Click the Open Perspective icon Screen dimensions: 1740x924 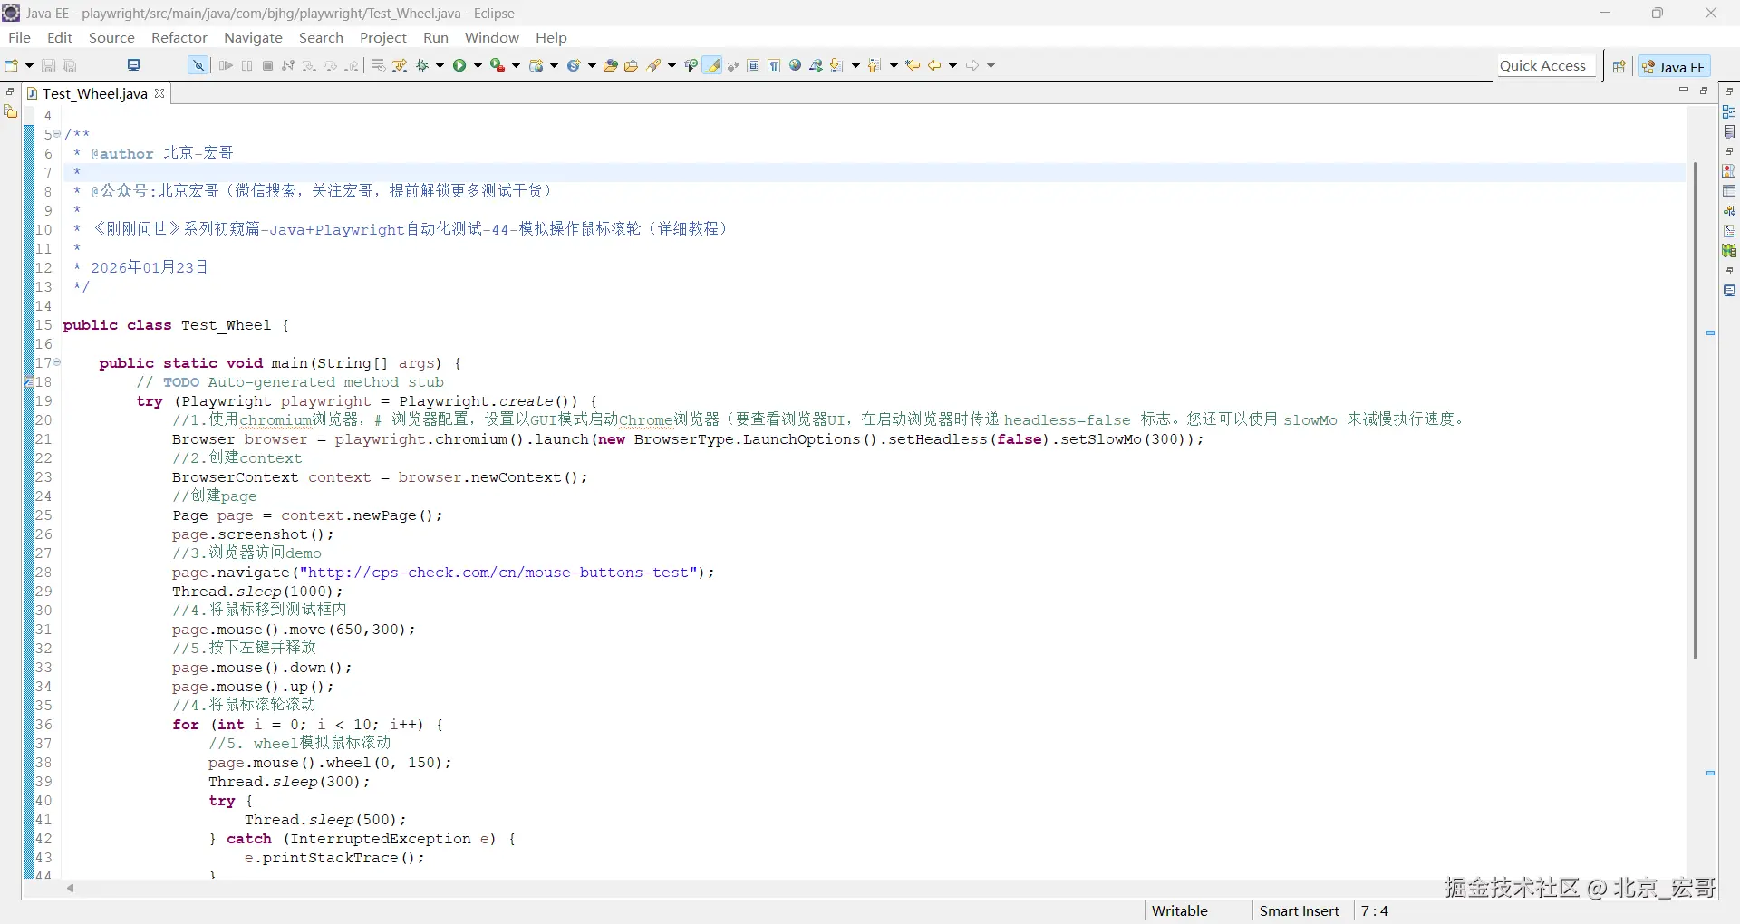click(x=1619, y=66)
